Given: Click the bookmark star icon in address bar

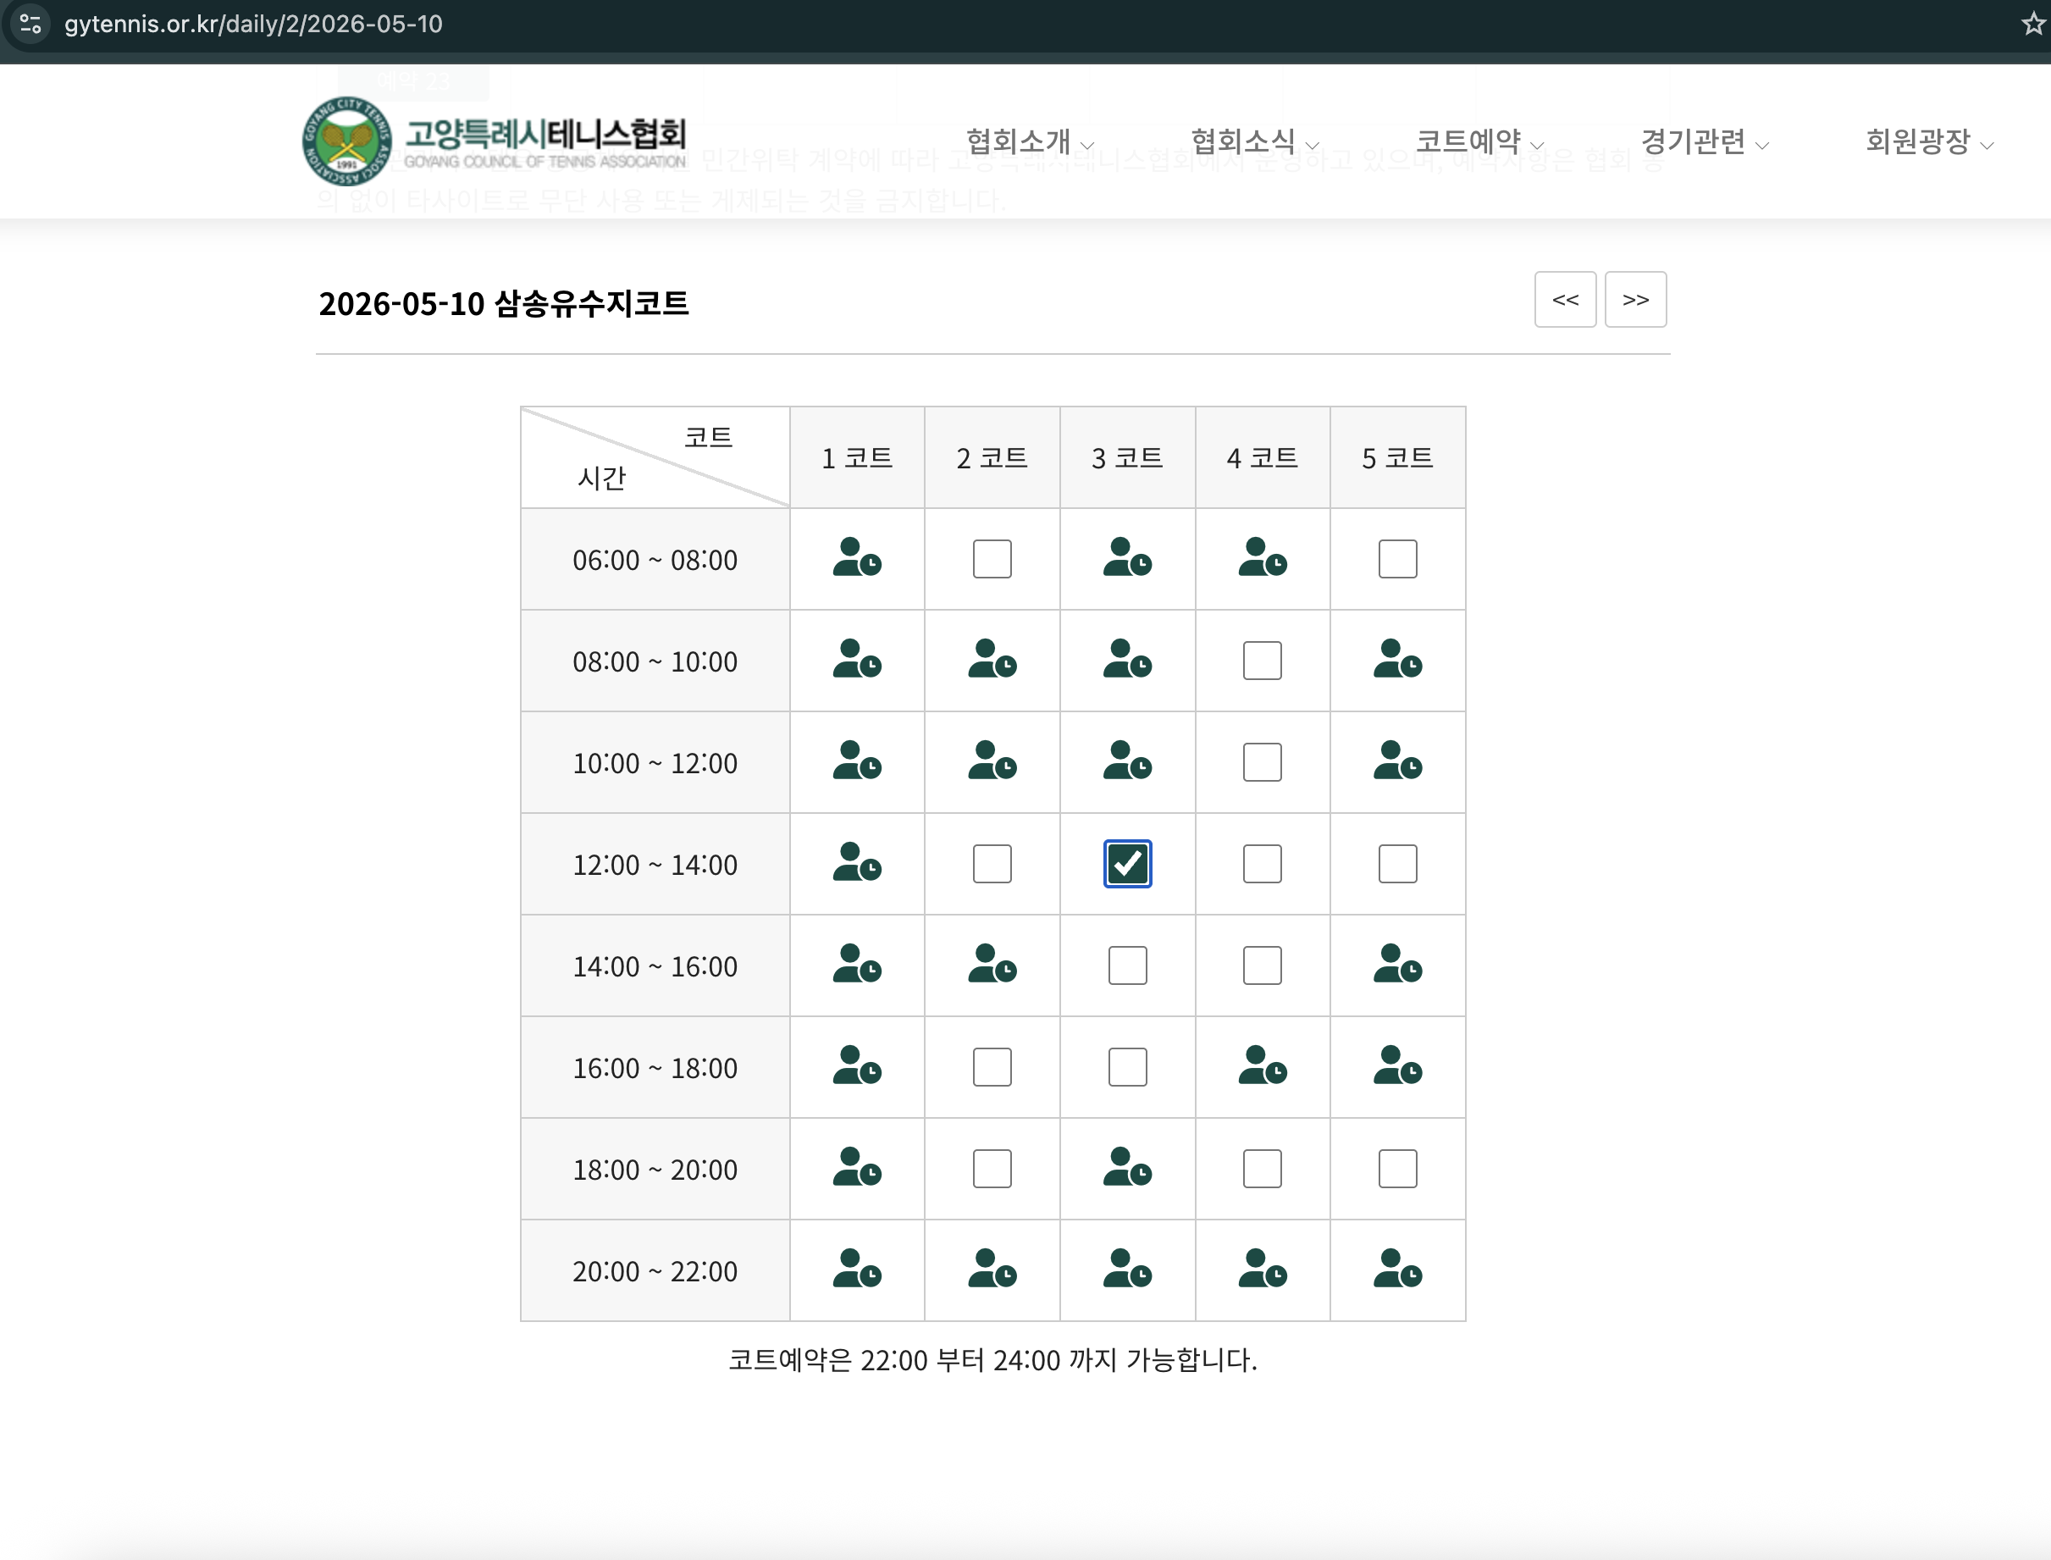Looking at the screenshot, I should (x=2032, y=25).
